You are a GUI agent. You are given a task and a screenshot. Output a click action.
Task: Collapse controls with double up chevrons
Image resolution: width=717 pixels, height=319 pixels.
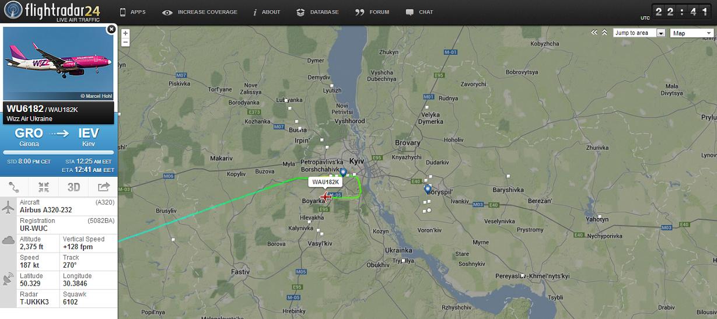coord(604,33)
